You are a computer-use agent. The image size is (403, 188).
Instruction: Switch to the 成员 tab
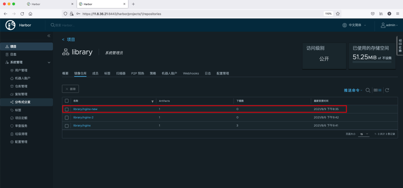coord(95,73)
